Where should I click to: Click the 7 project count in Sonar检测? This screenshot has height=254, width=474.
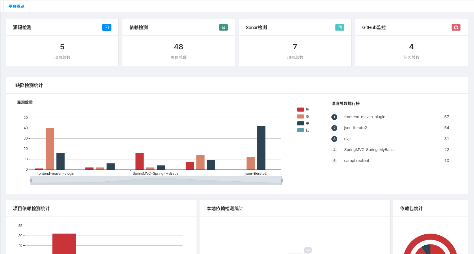pyautogui.click(x=295, y=47)
